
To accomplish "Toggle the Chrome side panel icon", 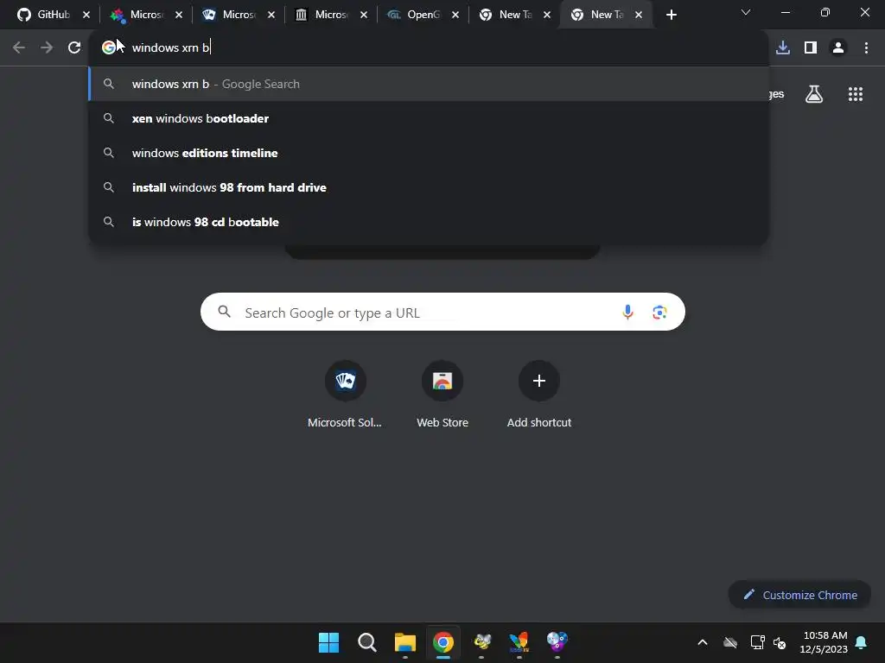I will click(x=811, y=47).
